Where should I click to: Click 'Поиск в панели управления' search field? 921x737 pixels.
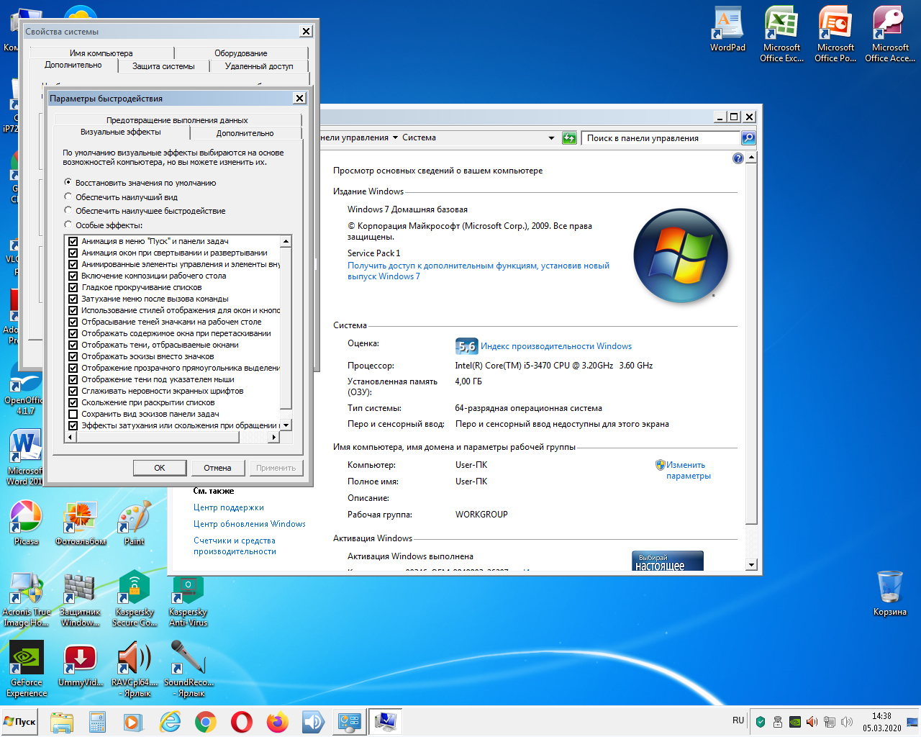(x=661, y=137)
